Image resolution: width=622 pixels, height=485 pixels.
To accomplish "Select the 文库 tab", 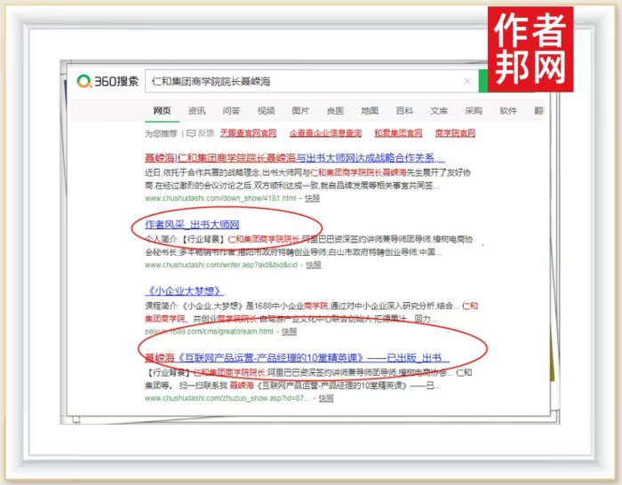I will point(439,111).
